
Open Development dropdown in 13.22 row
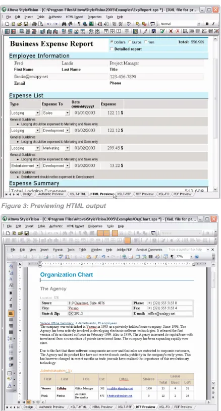coord(68,165)
